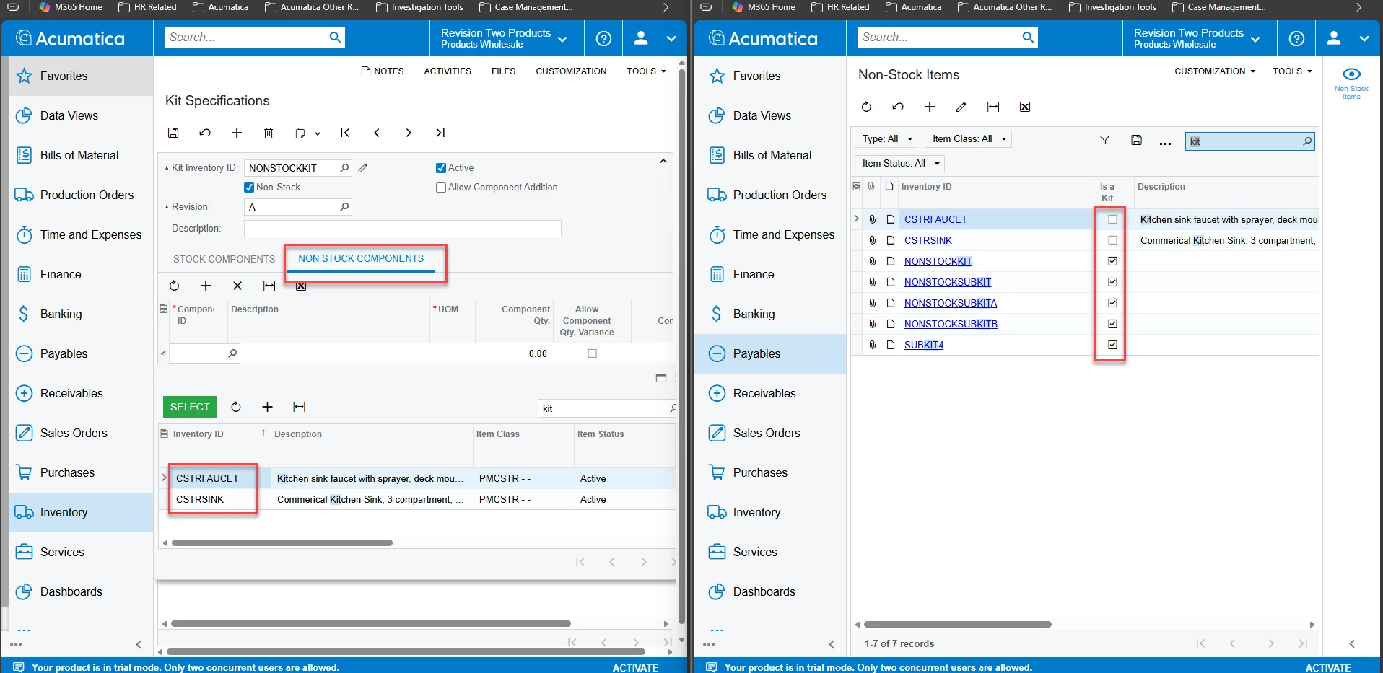Refresh the non-stock components grid

point(174,286)
